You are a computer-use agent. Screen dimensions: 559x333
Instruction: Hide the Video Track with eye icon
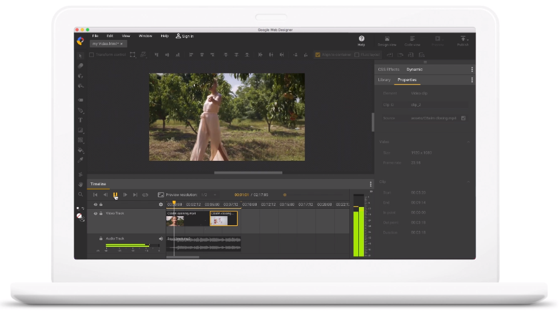(x=95, y=213)
